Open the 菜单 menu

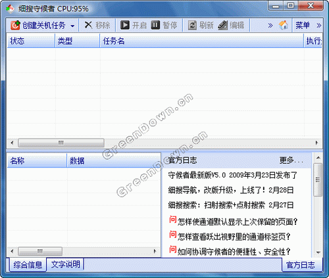(x=303, y=25)
